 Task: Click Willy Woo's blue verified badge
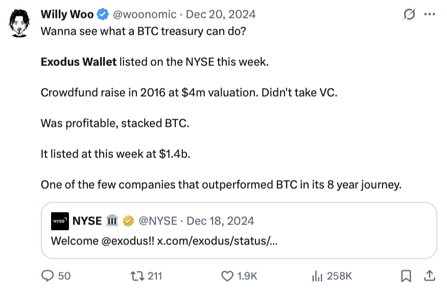tap(103, 15)
